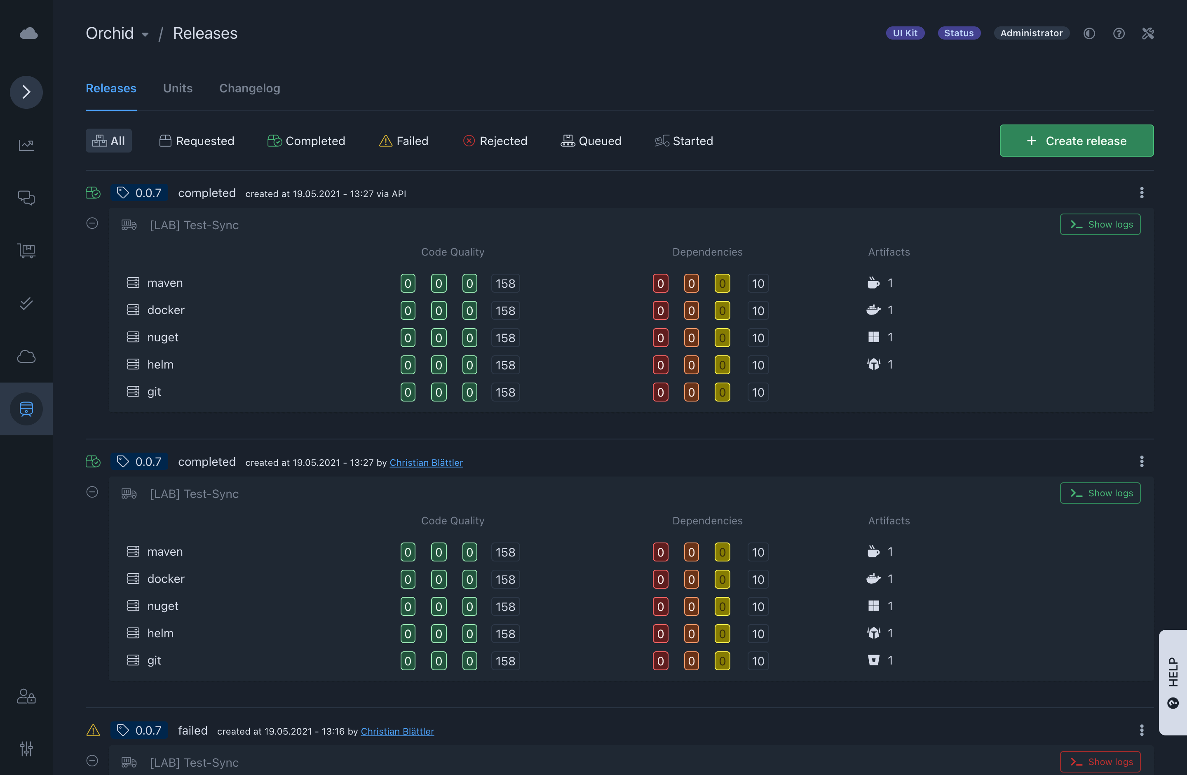Switch to the Units tab
Viewport: 1187px width, 775px height.
click(x=178, y=88)
